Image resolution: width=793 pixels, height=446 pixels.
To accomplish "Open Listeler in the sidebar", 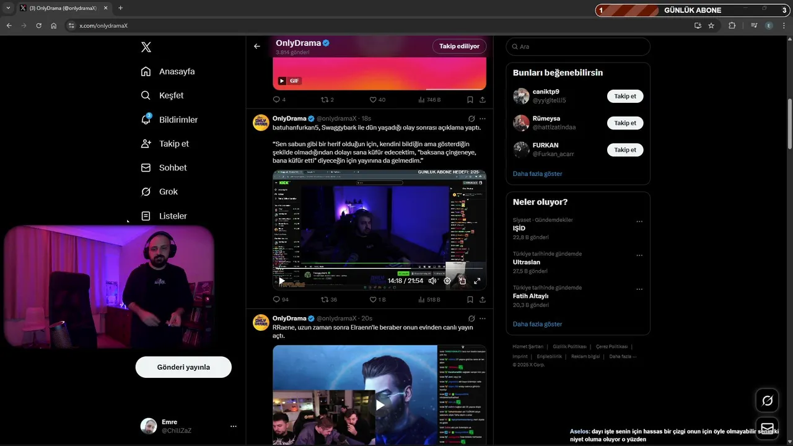I will (164, 216).
